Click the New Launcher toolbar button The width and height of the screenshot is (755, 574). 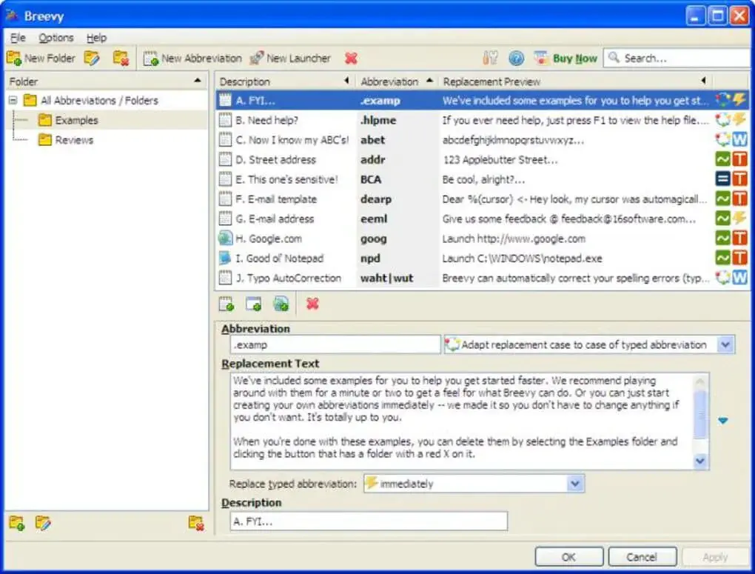coord(290,59)
